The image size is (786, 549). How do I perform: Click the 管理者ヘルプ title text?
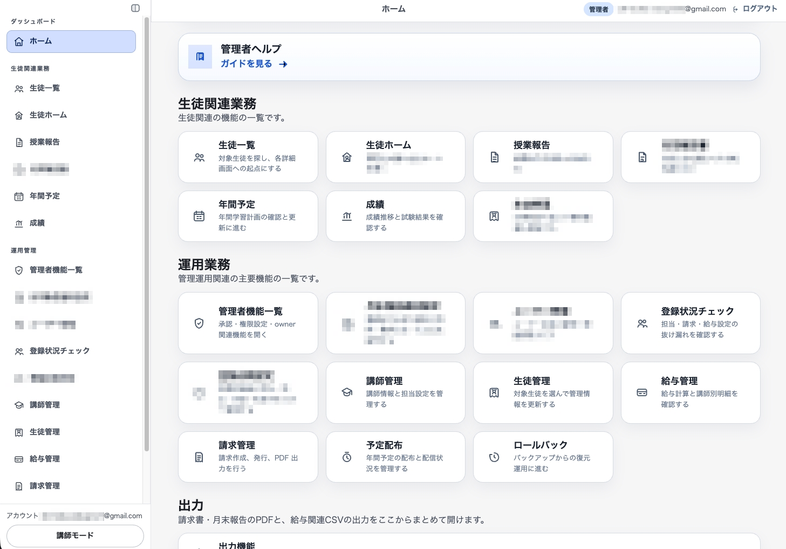point(251,49)
